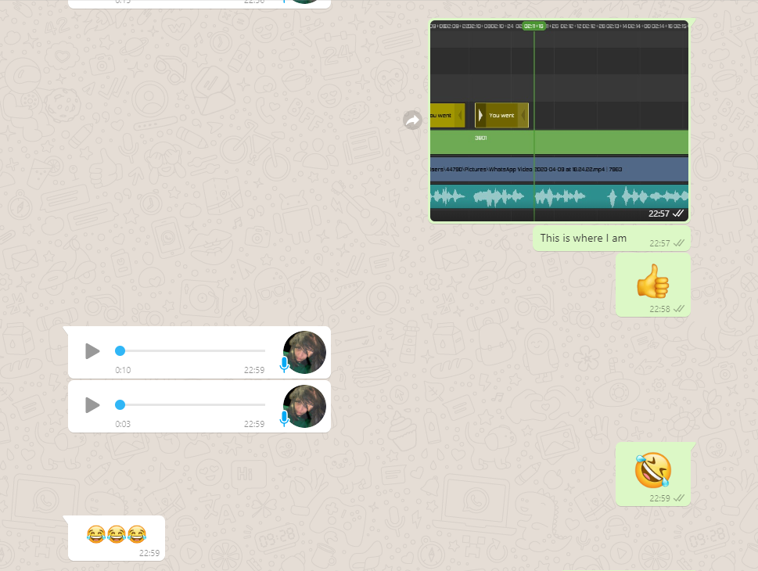Click the read ticks on the image message

[x=678, y=214]
